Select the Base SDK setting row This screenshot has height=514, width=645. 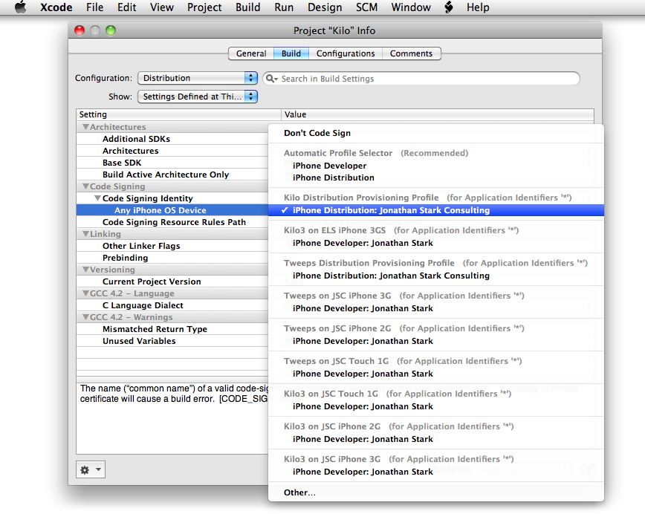click(122, 163)
